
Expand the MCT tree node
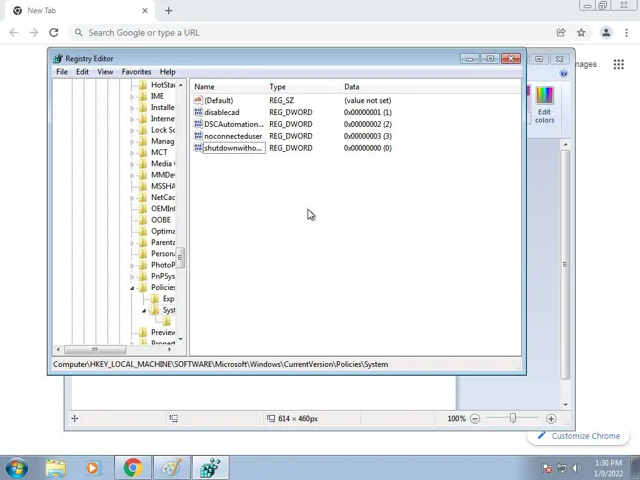(x=132, y=154)
